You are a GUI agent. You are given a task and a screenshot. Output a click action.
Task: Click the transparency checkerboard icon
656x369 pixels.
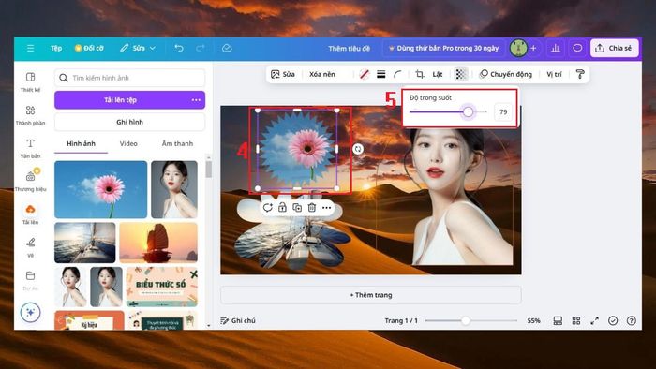coord(461,74)
